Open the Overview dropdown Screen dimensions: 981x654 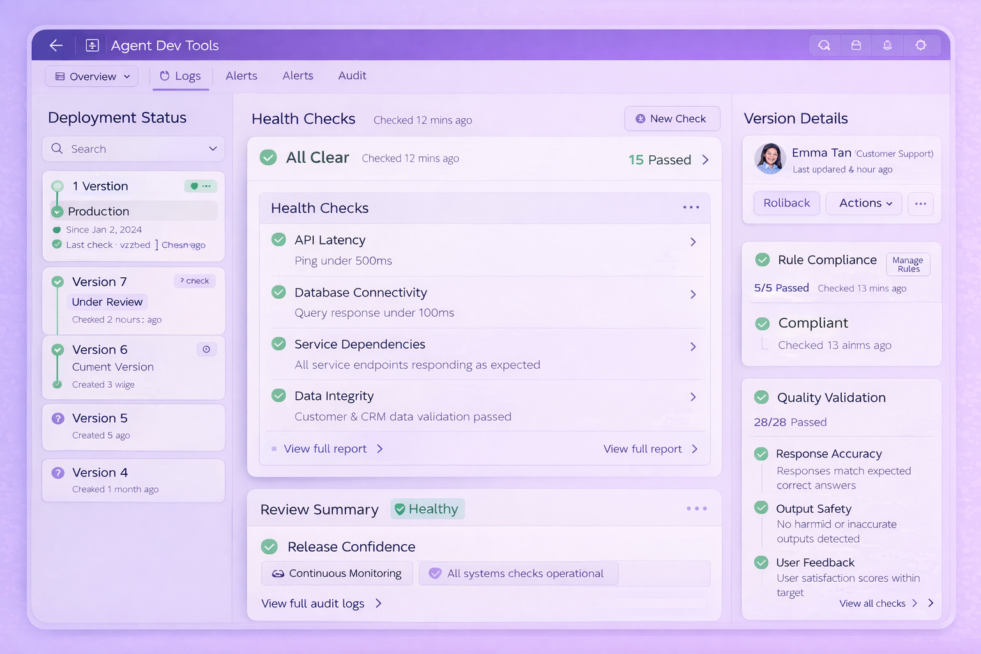91,76
